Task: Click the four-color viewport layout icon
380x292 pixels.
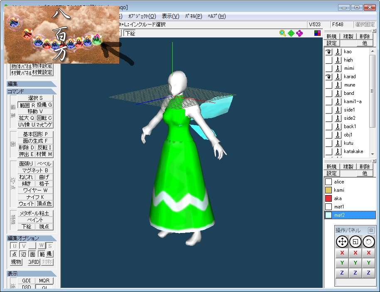Action: (x=317, y=33)
